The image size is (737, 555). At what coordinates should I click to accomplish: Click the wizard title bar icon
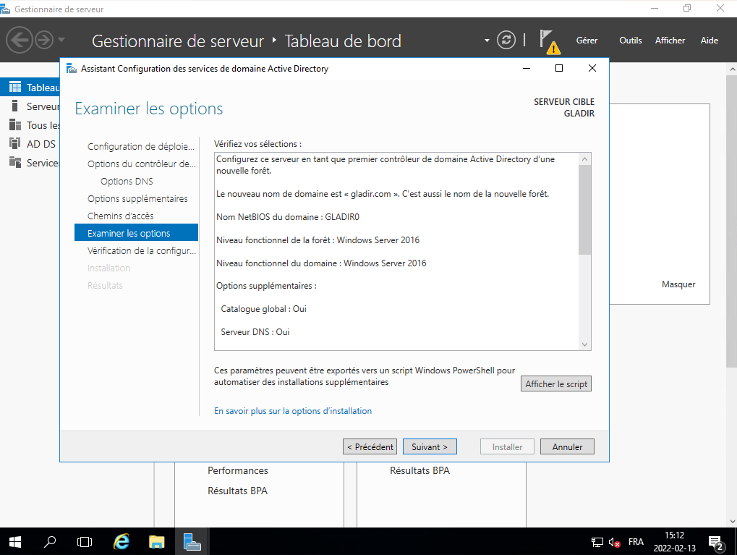72,69
